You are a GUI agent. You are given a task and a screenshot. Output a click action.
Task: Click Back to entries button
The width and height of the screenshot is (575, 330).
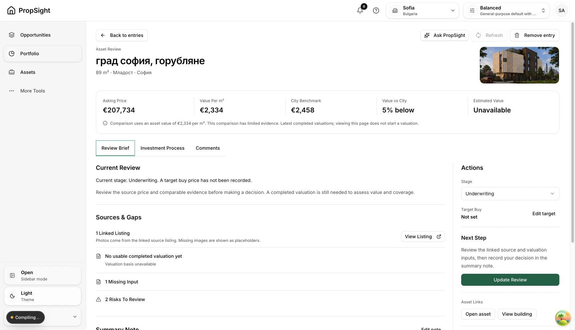coord(122,35)
